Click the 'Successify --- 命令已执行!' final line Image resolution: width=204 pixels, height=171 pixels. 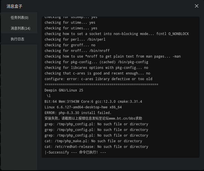coord(75,152)
